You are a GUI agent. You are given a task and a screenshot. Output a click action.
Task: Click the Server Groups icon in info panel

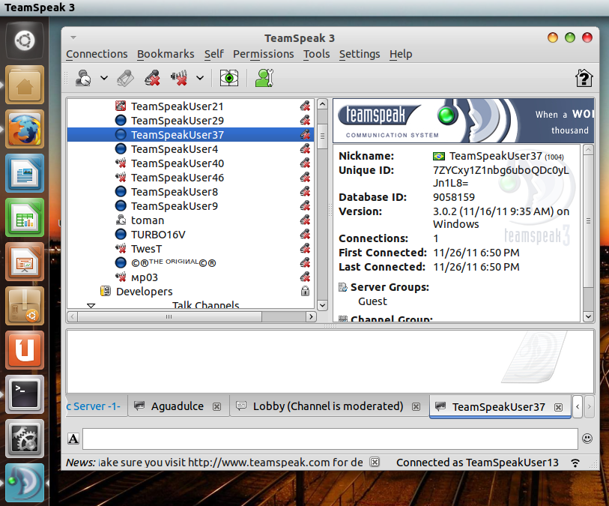point(342,287)
